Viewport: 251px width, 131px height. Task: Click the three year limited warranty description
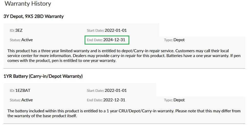click(x=124, y=56)
